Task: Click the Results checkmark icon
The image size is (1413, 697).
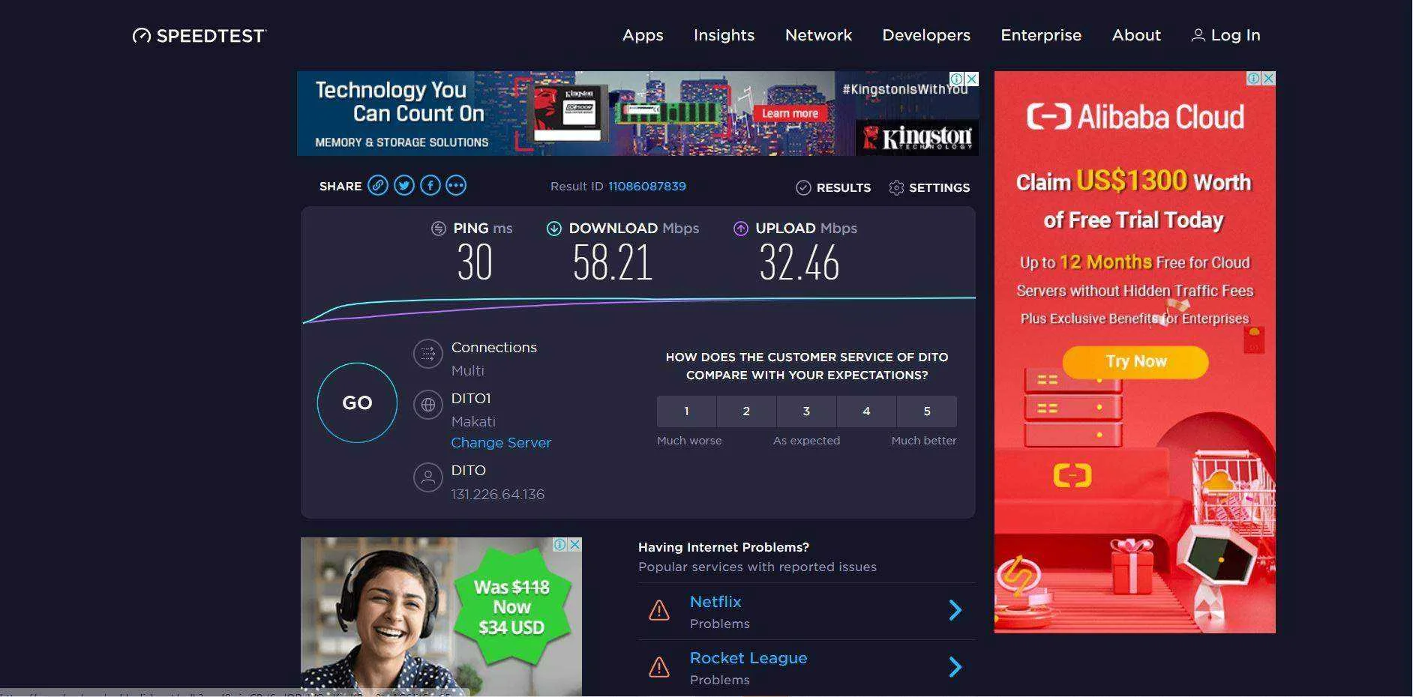Action: [803, 187]
